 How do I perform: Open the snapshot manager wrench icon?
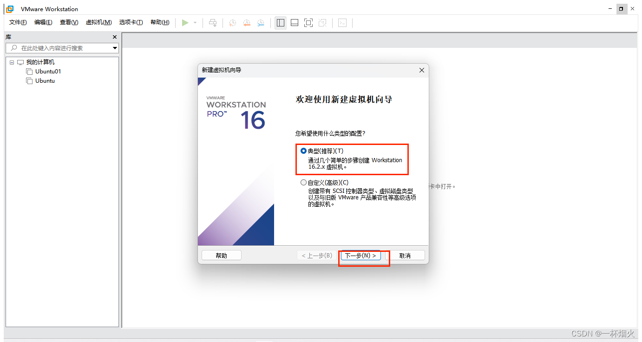[x=261, y=23]
